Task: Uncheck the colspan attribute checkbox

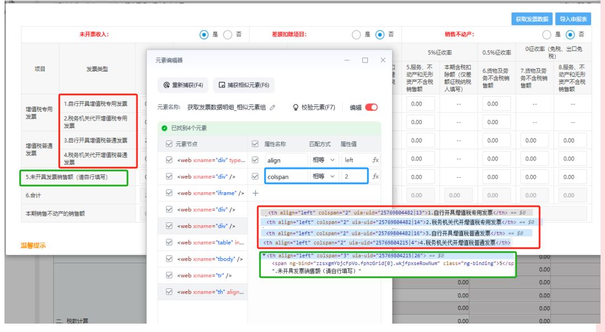Action: [256, 177]
